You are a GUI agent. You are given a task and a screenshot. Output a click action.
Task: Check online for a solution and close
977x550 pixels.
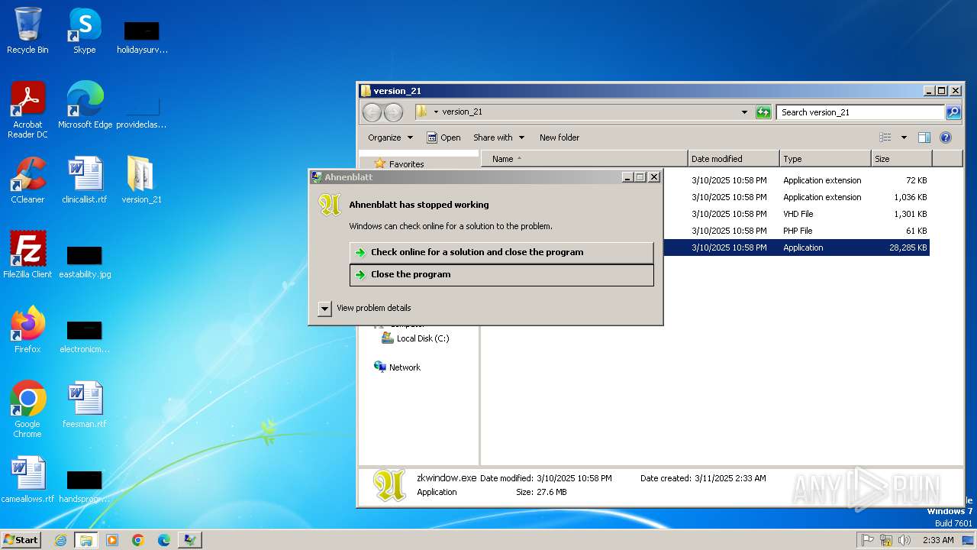tap(501, 252)
